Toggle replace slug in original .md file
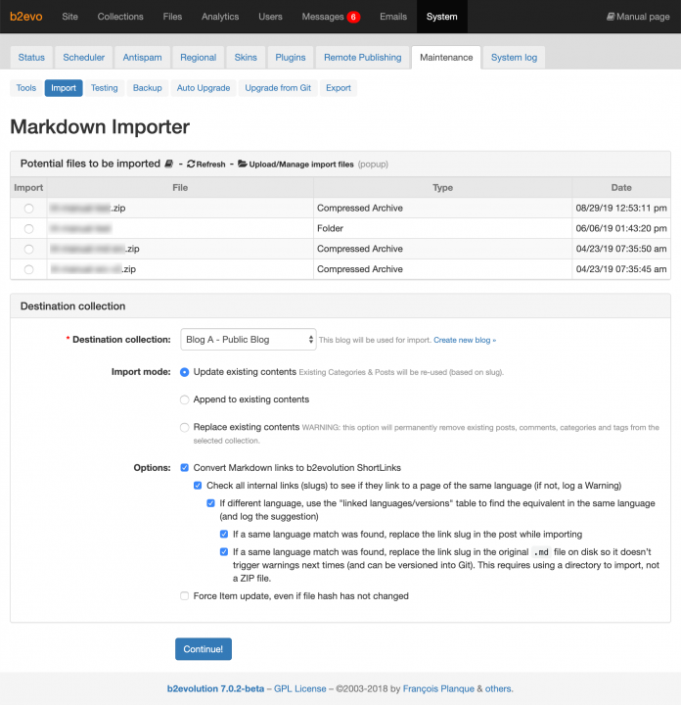 pyautogui.click(x=224, y=551)
